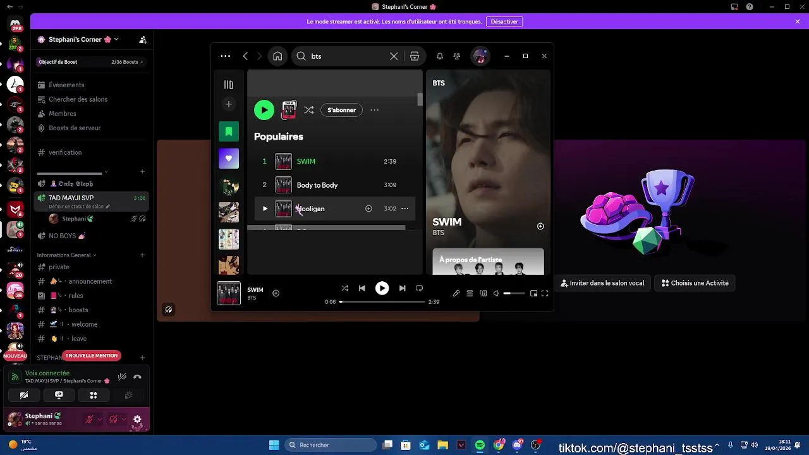Open Spotify notifications bell
Viewport: 809px width, 455px height.
[440, 56]
